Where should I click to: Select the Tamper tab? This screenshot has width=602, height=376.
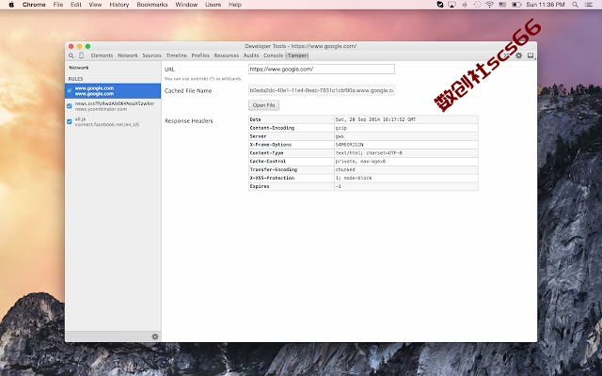[297, 55]
